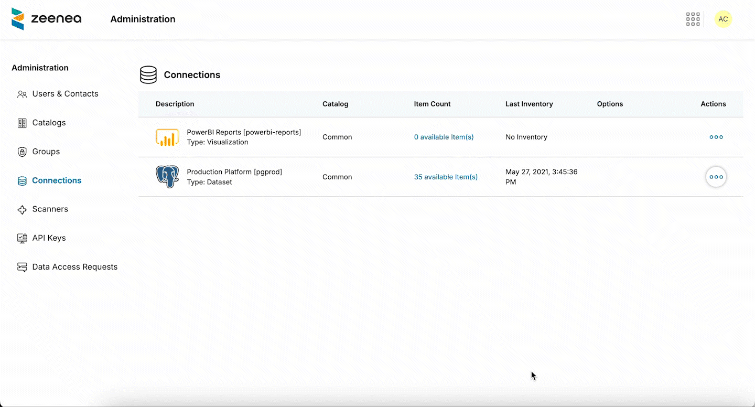
Task: Click the Zeenea logo
Action: [x=46, y=19]
